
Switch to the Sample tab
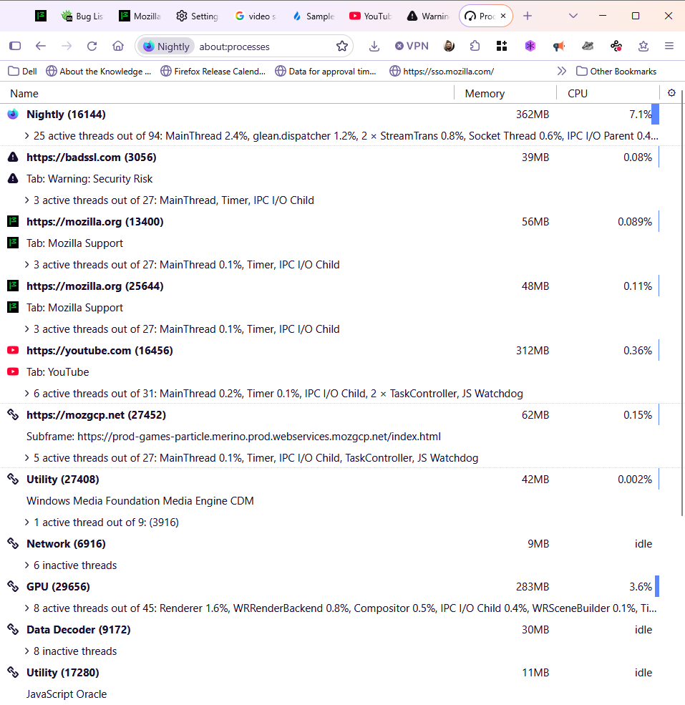point(313,16)
